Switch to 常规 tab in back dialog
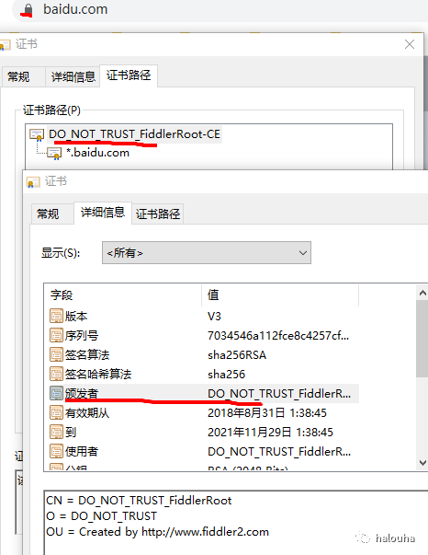 point(18,76)
